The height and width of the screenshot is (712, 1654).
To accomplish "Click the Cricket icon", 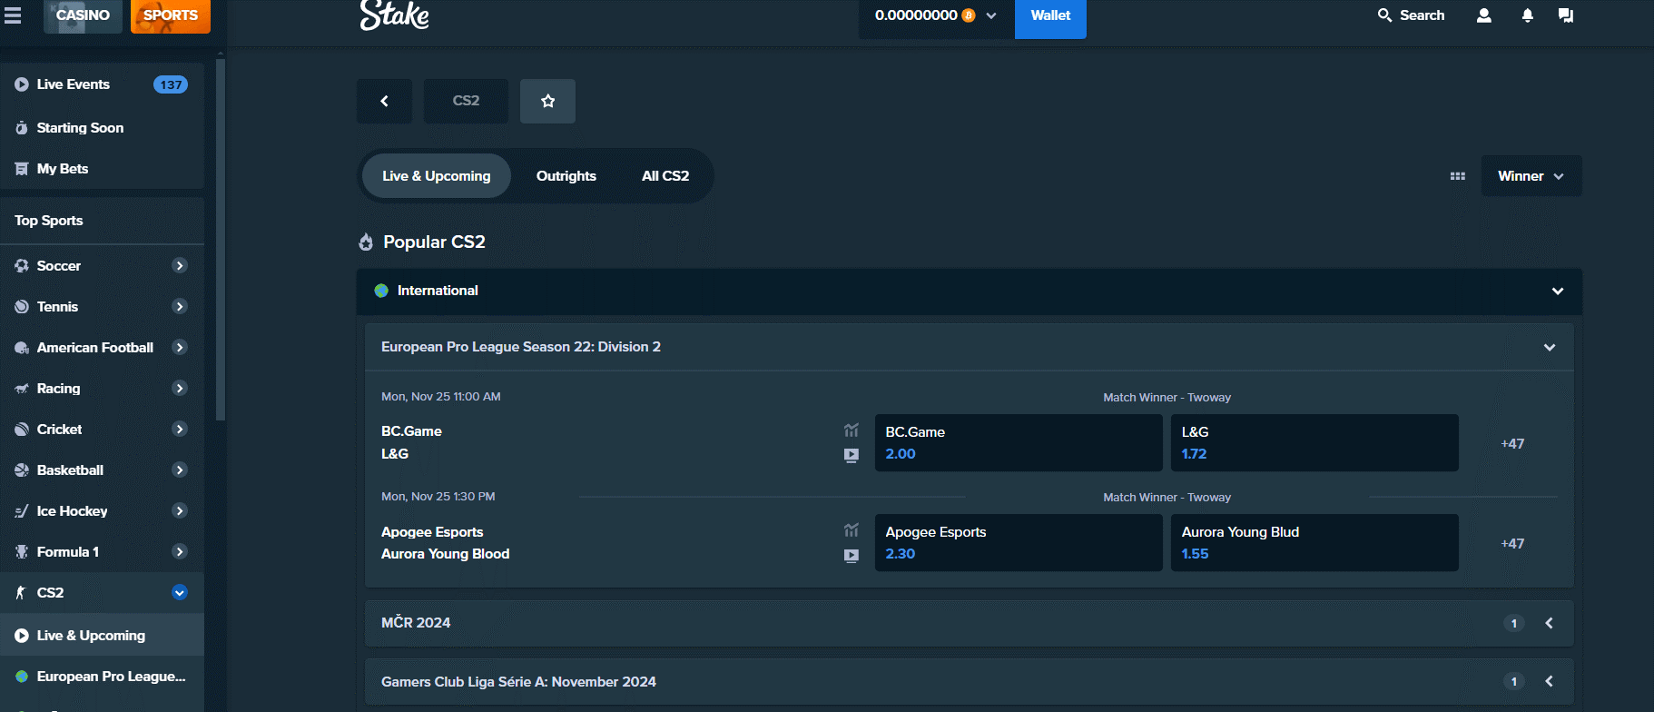I will tap(22, 430).
